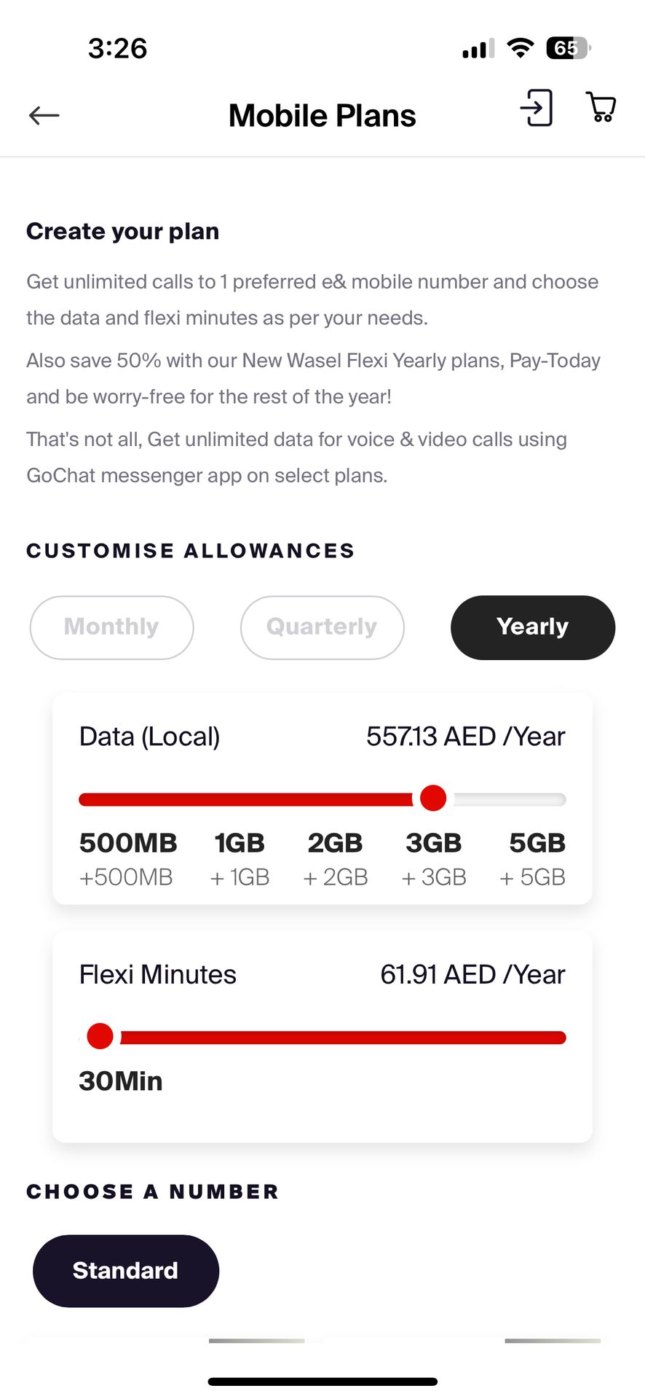Image resolution: width=645 pixels, height=1399 pixels.
Task: Tap the Wi-Fi status icon
Action: pyautogui.click(x=520, y=48)
